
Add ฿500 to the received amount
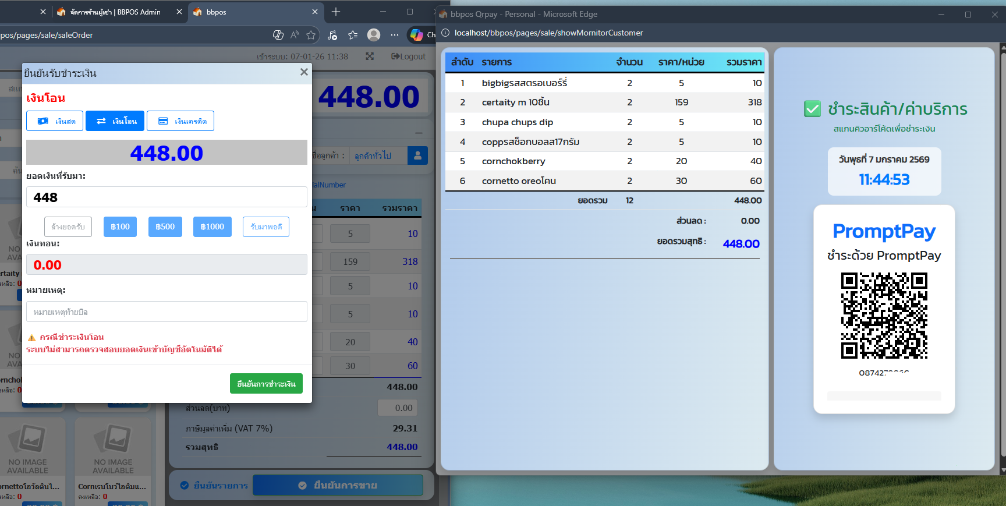coord(165,227)
